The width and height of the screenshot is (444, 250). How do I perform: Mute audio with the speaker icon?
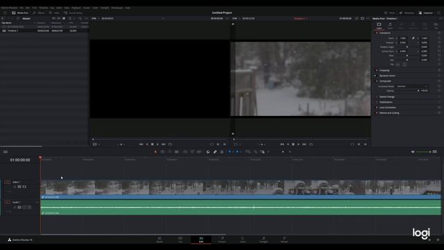pyautogui.click(x=413, y=152)
